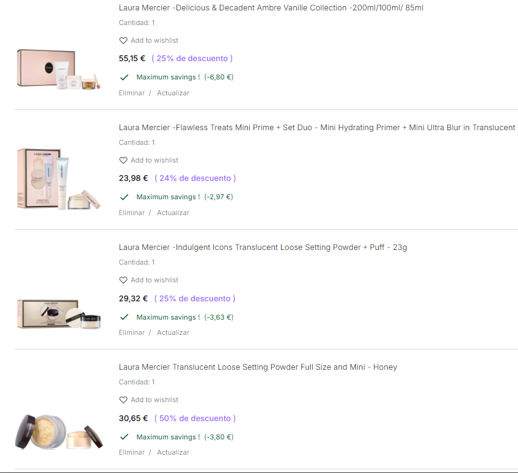
Task: Update Honey Setting Powder via Actualizar
Action: (173, 452)
